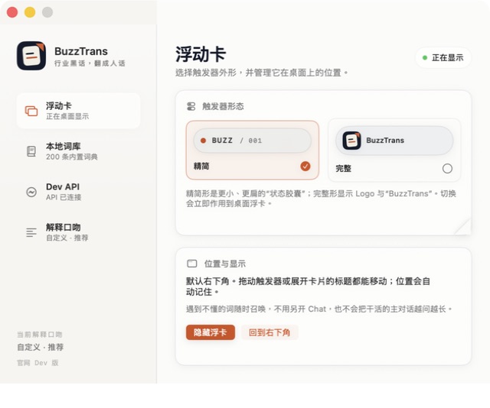Click the BuzzTrans logo in 完整 preview pill
The height and width of the screenshot is (408, 490).
pyautogui.click(x=351, y=141)
